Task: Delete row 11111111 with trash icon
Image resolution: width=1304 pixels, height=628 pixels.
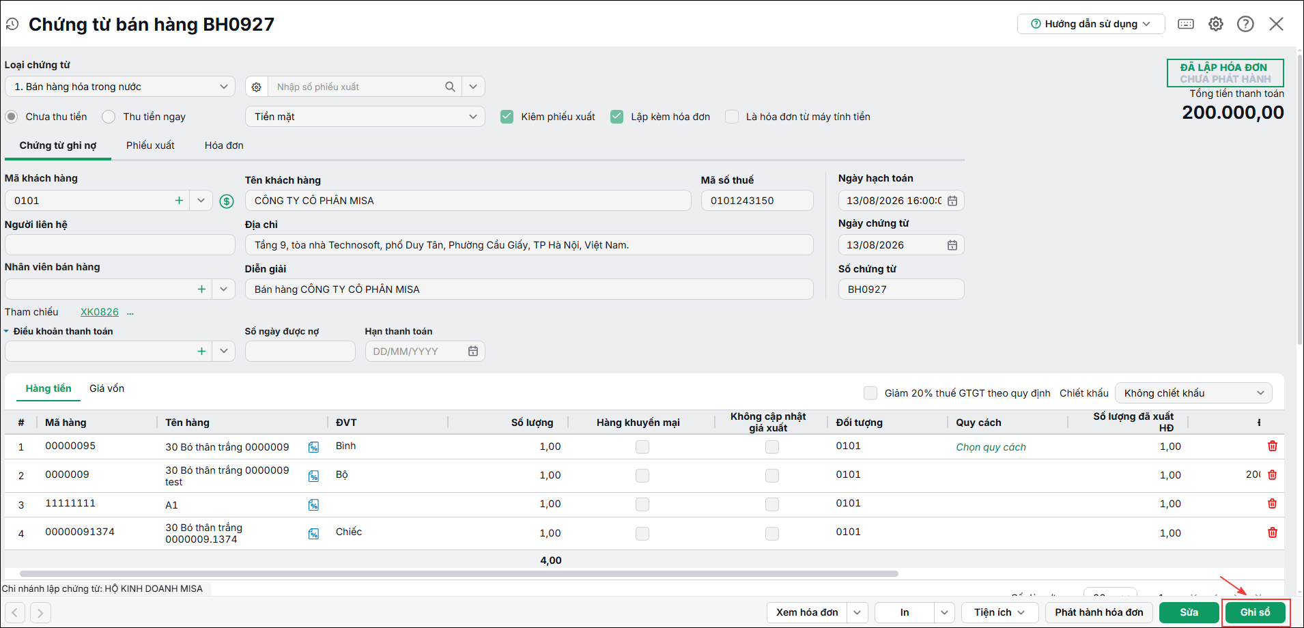Action: tap(1273, 503)
